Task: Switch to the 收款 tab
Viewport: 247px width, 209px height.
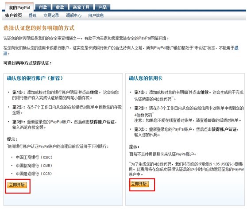Action: (60, 7)
